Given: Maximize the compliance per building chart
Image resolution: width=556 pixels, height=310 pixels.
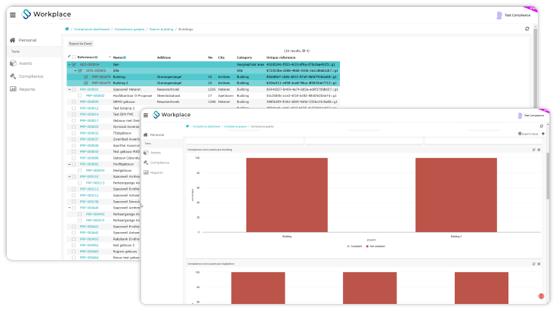Looking at the screenshot, I should coord(539,150).
